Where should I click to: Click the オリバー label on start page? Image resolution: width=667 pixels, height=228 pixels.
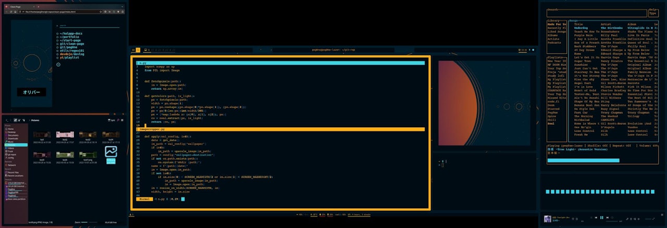[x=32, y=92]
